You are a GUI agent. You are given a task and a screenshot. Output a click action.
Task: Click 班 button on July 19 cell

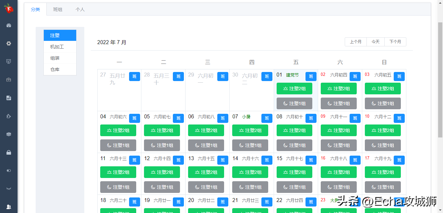(178, 202)
